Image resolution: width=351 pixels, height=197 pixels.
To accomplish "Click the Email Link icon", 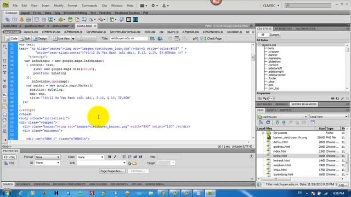I will (15, 20).
